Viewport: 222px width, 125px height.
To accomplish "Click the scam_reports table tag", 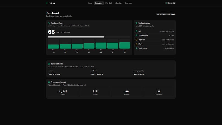I will (x=139, y=71).
